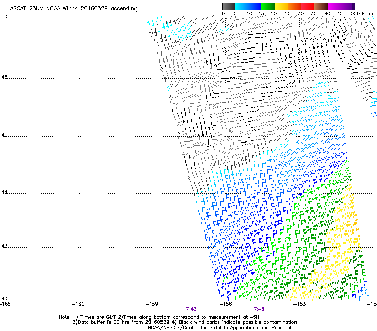Click the purple '7:43' time right of -156
This screenshot has width=377, height=331.
(x=259, y=309)
